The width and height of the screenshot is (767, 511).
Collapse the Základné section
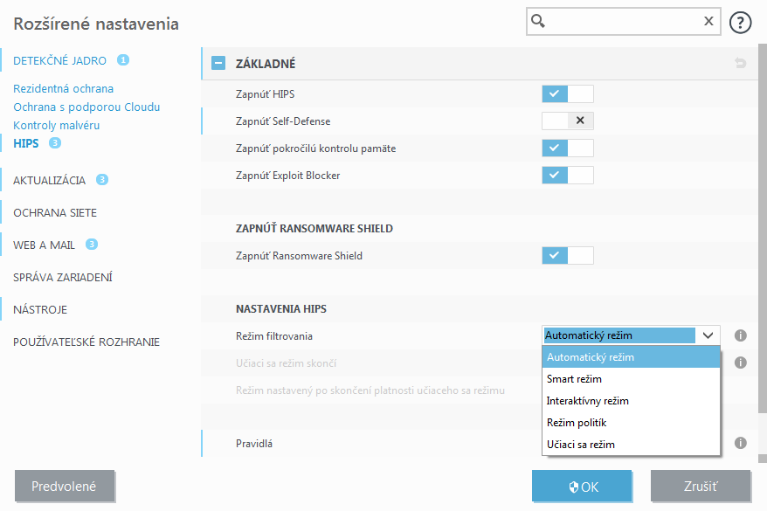pyautogui.click(x=218, y=64)
